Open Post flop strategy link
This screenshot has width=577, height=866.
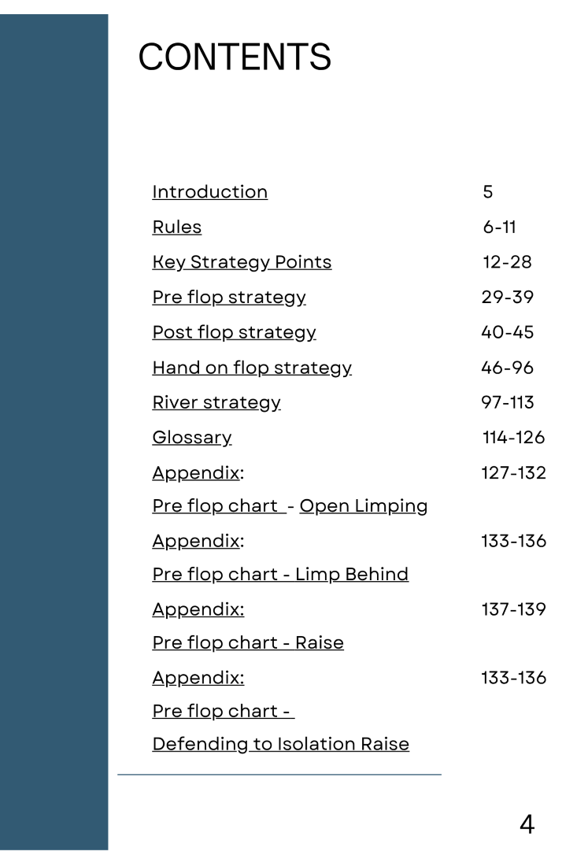coord(234,332)
